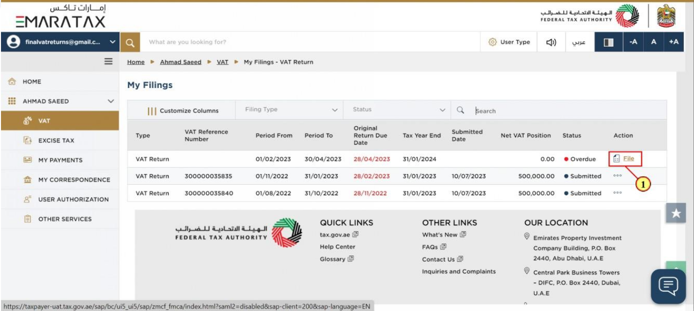Open Inquiries and Complaints link
The height and width of the screenshot is (311, 694).
click(459, 271)
